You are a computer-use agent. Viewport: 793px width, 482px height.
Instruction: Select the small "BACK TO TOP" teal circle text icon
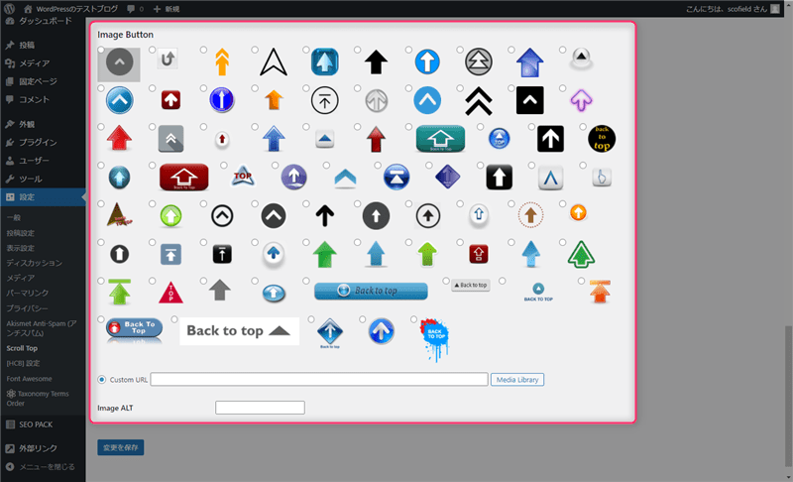[x=538, y=293]
